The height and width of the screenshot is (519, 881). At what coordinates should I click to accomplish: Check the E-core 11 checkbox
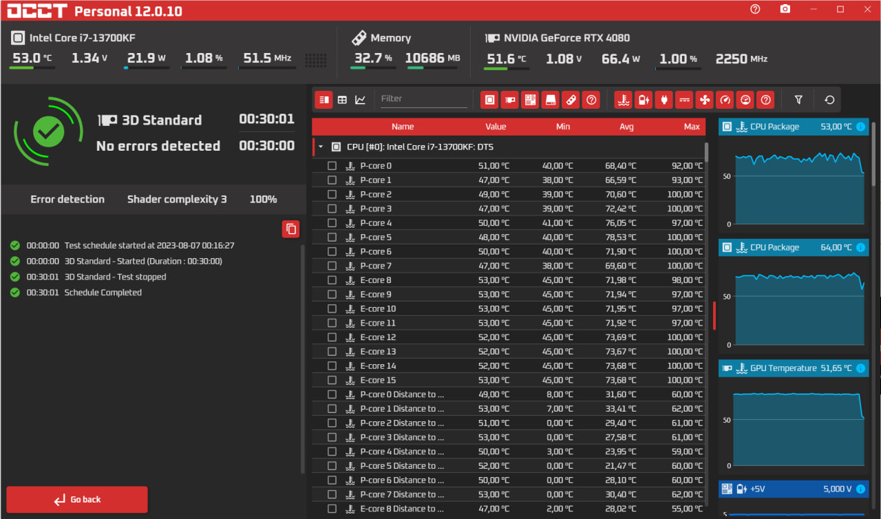pos(332,323)
